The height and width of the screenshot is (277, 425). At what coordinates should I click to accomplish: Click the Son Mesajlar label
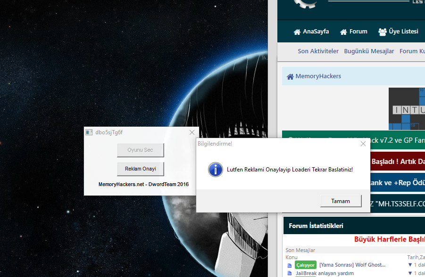300,250
